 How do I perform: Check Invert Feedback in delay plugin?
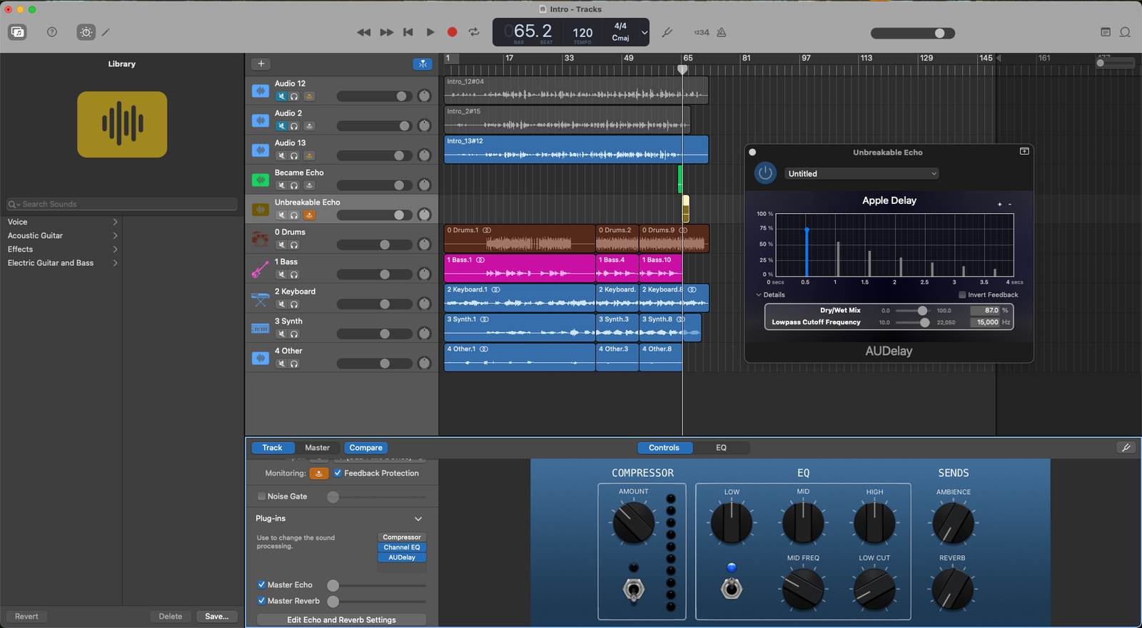tap(962, 295)
